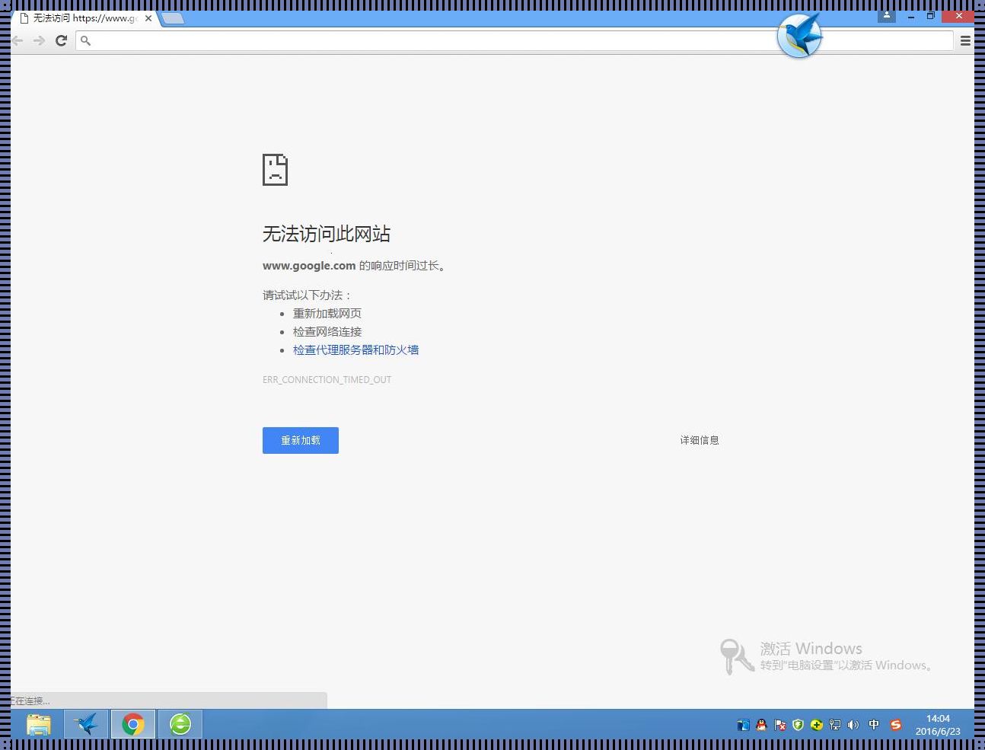
Task: Open the green 360 browser on taskbar
Action: tap(180, 724)
